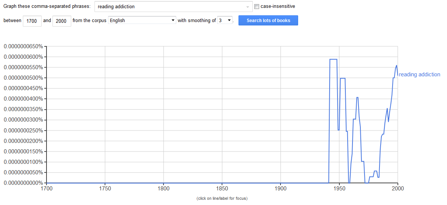Click the 1750 label on the x-axis
The height and width of the screenshot is (205, 447).
coord(105,188)
